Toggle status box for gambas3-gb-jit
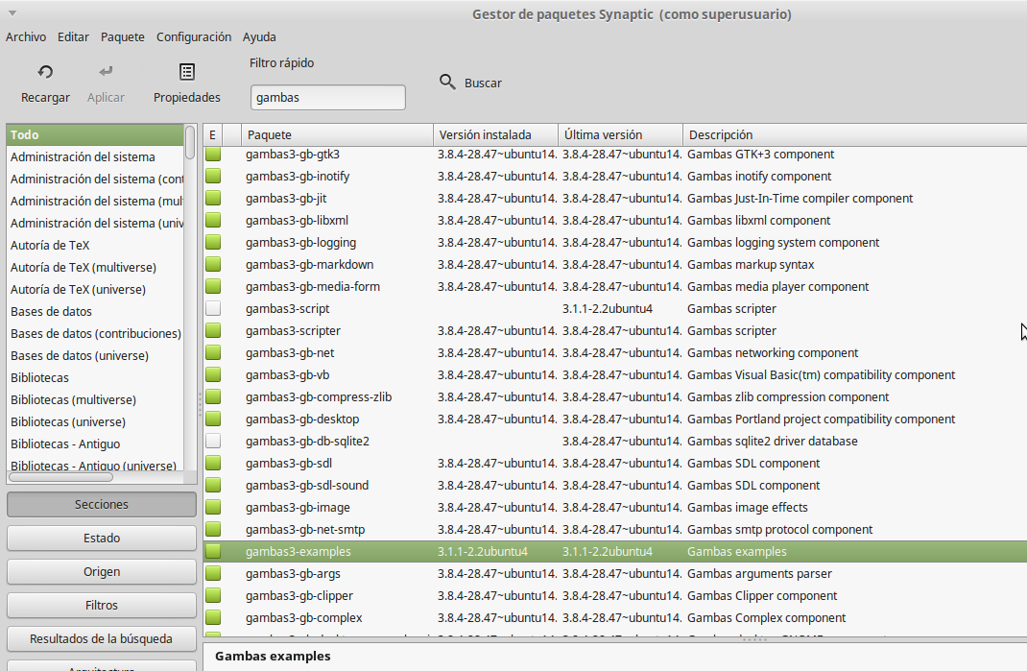 coord(213,198)
